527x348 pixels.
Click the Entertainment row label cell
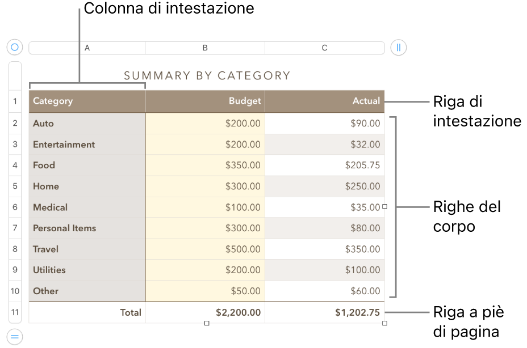(87, 145)
